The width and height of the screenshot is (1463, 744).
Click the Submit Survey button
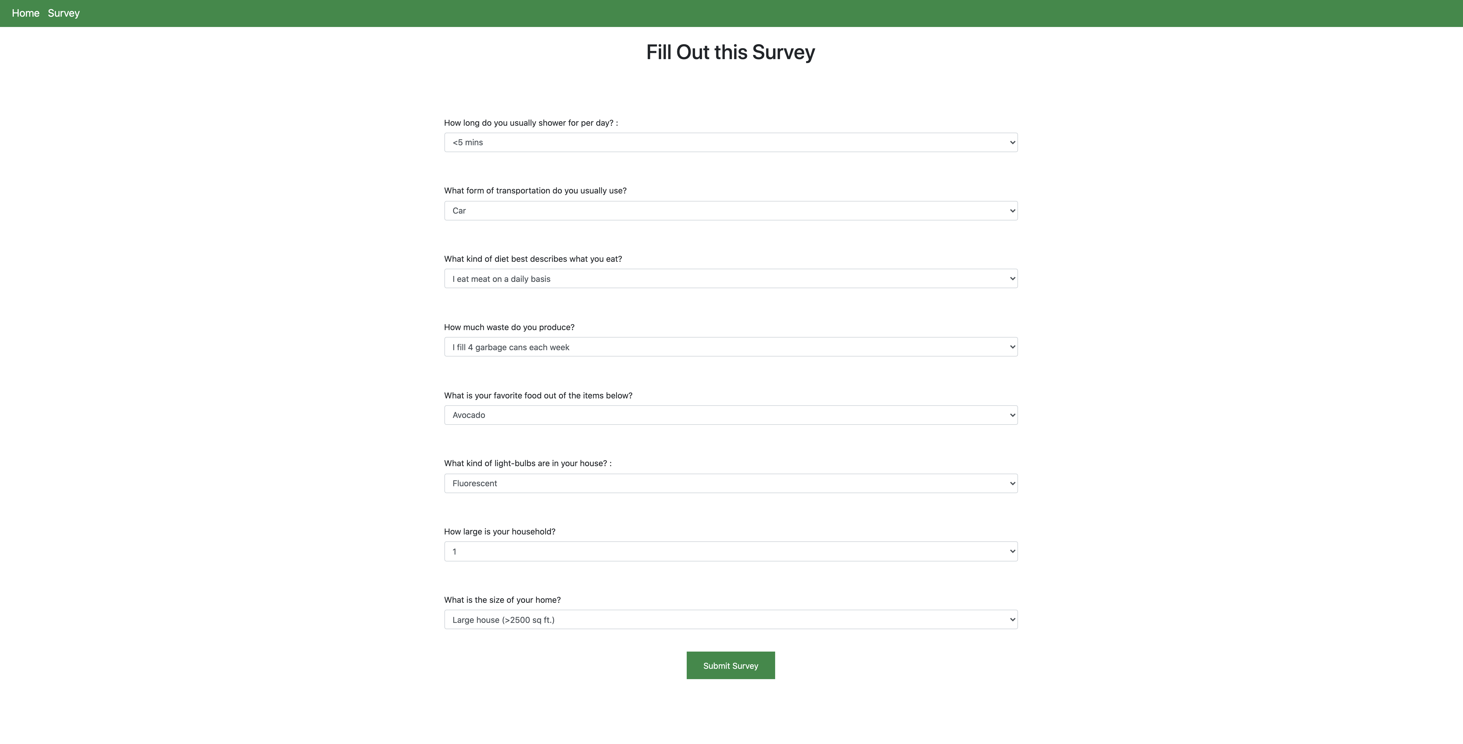click(730, 666)
